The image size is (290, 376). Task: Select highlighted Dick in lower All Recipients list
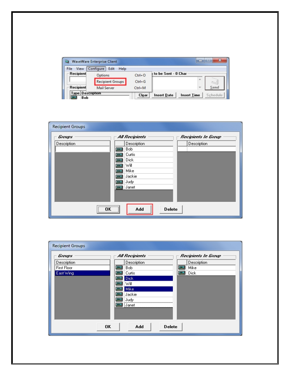coord(149,278)
